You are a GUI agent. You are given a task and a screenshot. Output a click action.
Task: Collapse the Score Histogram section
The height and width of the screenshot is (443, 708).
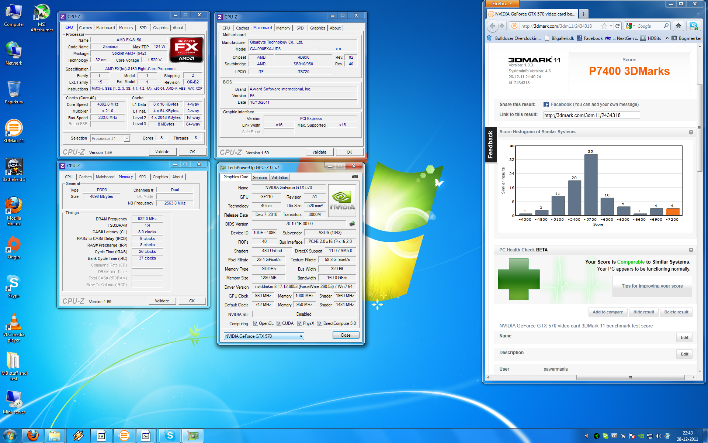tap(691, 132)
